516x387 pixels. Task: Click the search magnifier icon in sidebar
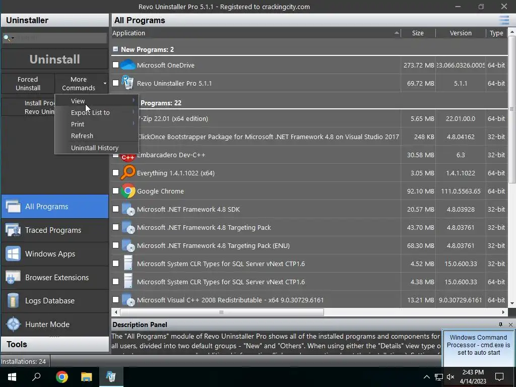point(6,38)
